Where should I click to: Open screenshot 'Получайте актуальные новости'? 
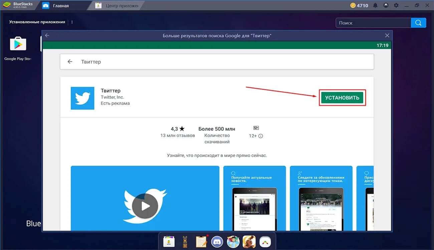254,198
